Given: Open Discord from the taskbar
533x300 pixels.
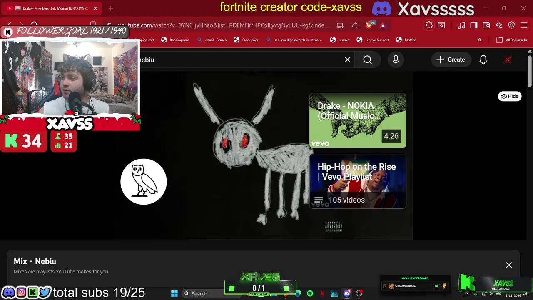Looking at the screenshot, I should click(346, 293).
